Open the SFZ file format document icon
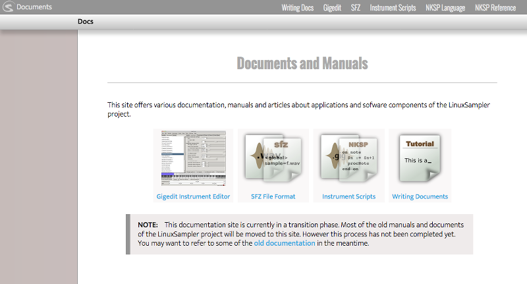This screenshot has width=527, height=284. [x=273, y=158]
